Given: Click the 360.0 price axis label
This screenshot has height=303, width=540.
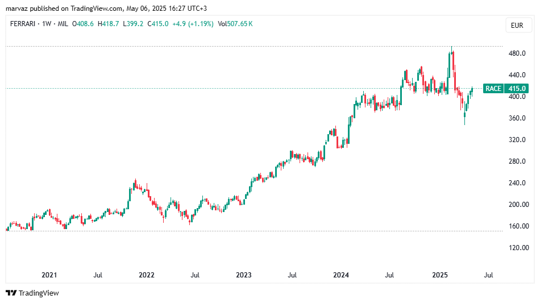Looking at the screenshot, I should tap(517, 118).
